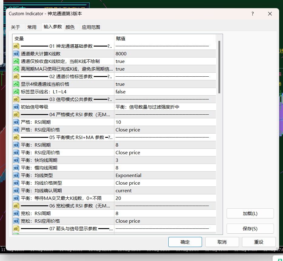Click the ? help button in title bar

tap(252, 14)
